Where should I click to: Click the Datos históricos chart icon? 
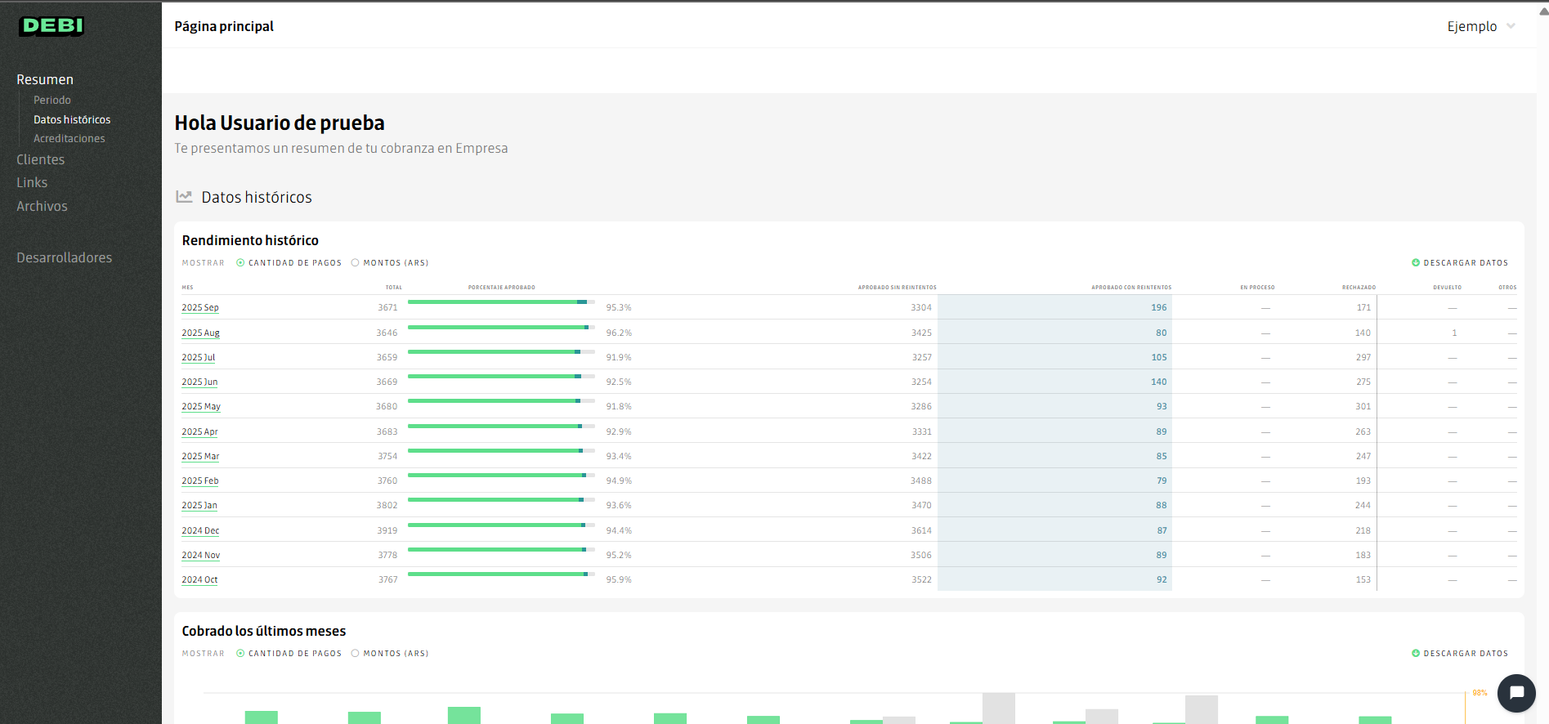coord(184,197)
